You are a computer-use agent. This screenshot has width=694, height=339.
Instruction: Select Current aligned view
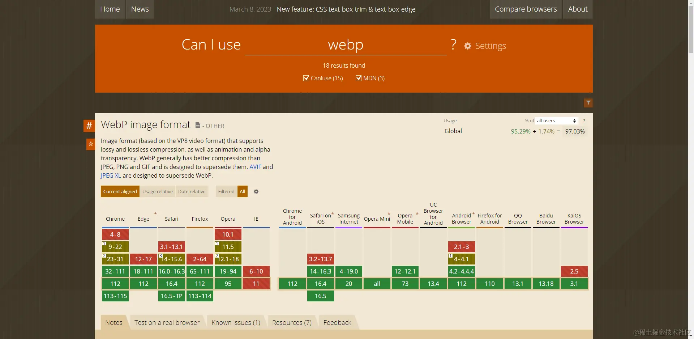(x=120, y=191)
